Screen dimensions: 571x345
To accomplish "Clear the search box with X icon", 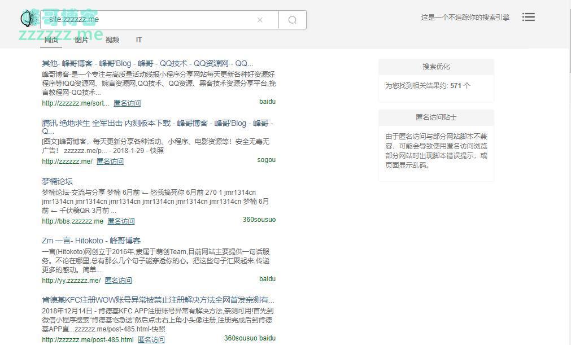I will click(x=260, y=20).
